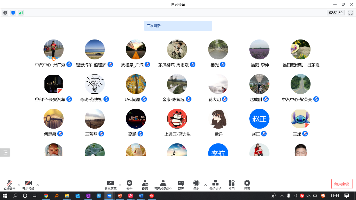Open 分组讨论 breakout rooms
This screenshot has width=356, height=200.
coord(215,185)
